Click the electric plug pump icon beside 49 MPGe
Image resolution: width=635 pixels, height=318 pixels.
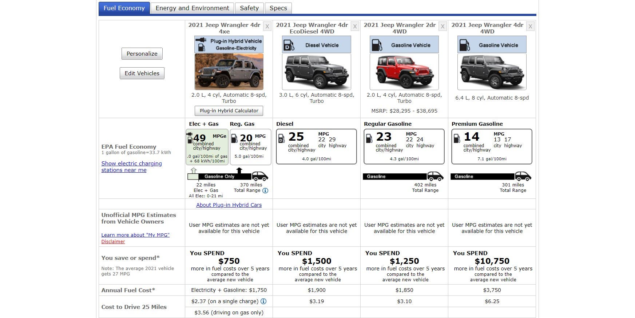190,138
